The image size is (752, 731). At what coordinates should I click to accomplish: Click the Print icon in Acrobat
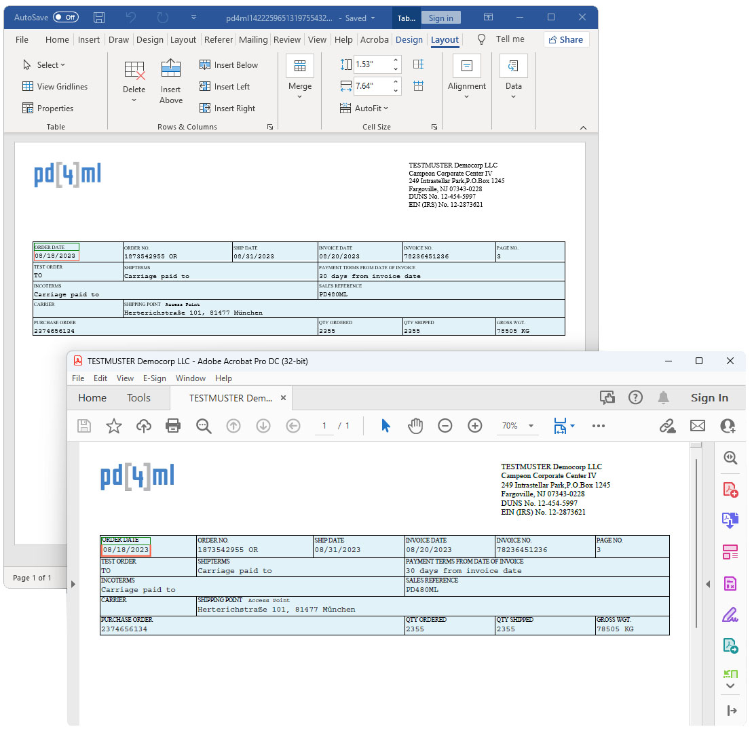(x=173, y=426)
